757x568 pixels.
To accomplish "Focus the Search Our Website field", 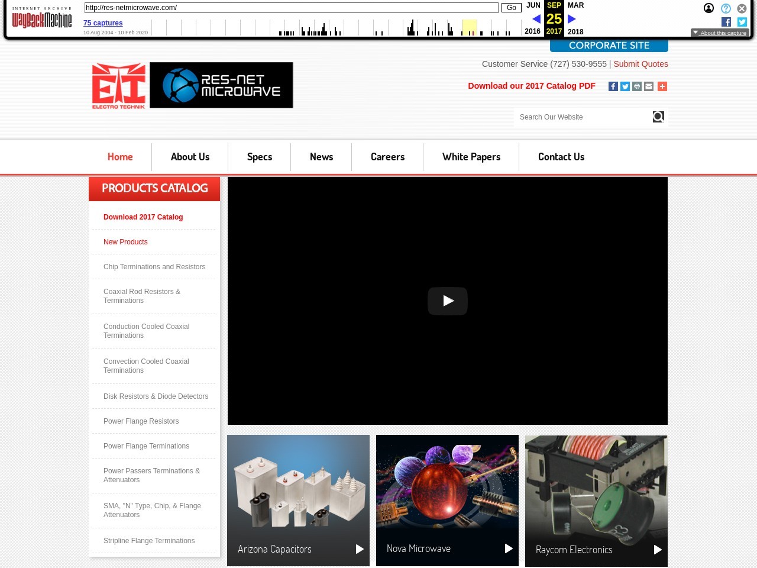I will coord(583,117).
